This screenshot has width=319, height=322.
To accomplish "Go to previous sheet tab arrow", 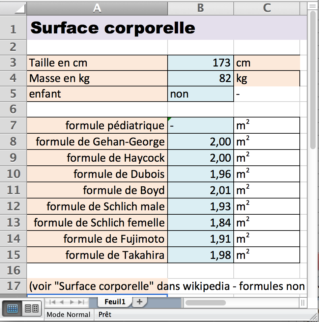I will point(62,302).
